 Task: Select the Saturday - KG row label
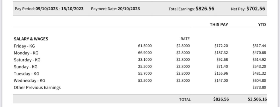(x=27, y=60)
